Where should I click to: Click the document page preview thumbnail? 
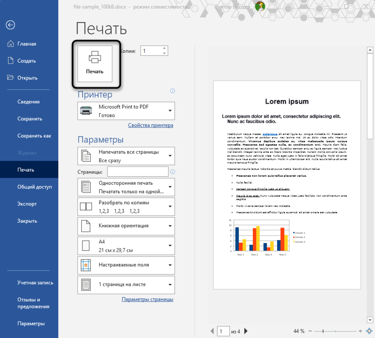(x=287, y=185)
